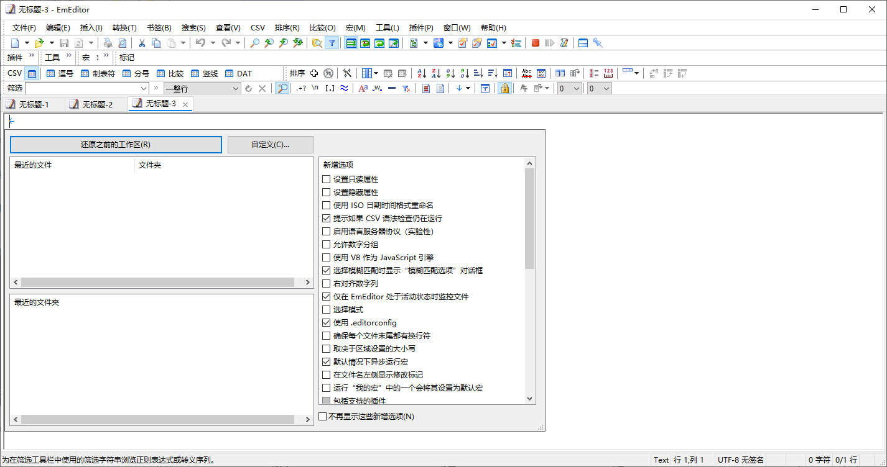Check 使用 ISO 日期时间格式重命名

coord(327,205)
